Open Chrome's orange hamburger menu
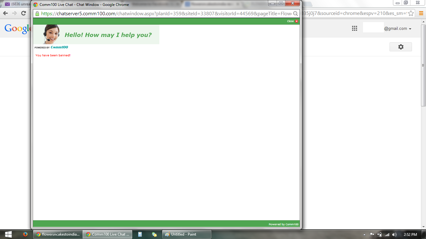 click(x=420, y=13)
